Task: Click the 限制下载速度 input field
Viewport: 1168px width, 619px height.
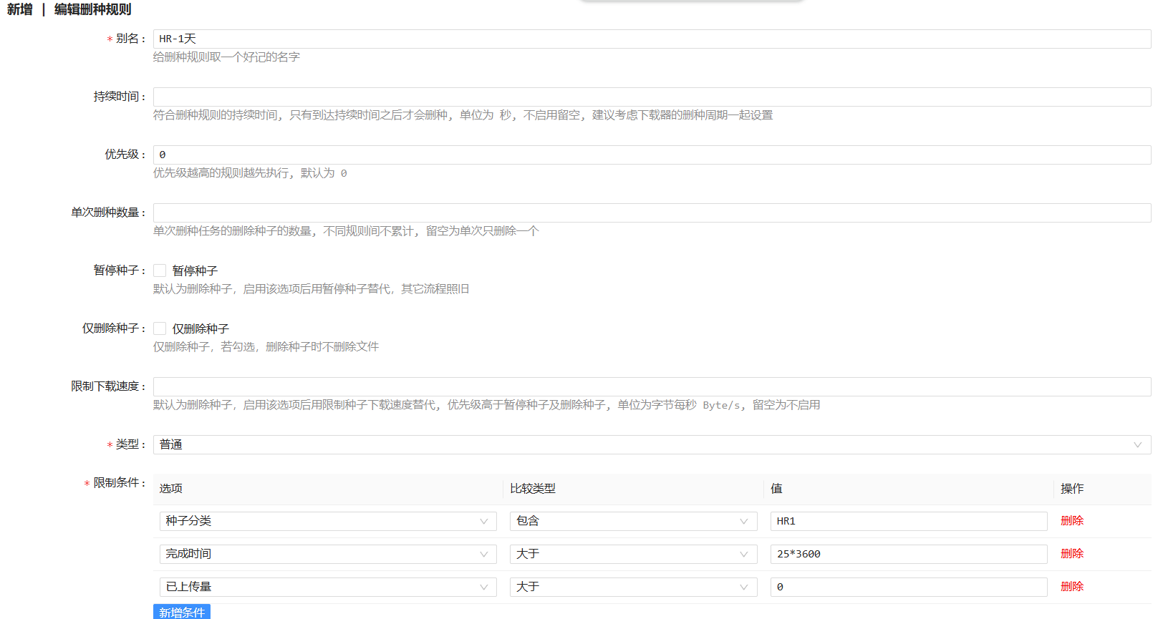Action: pyautogui.click(x=652, y=386)
